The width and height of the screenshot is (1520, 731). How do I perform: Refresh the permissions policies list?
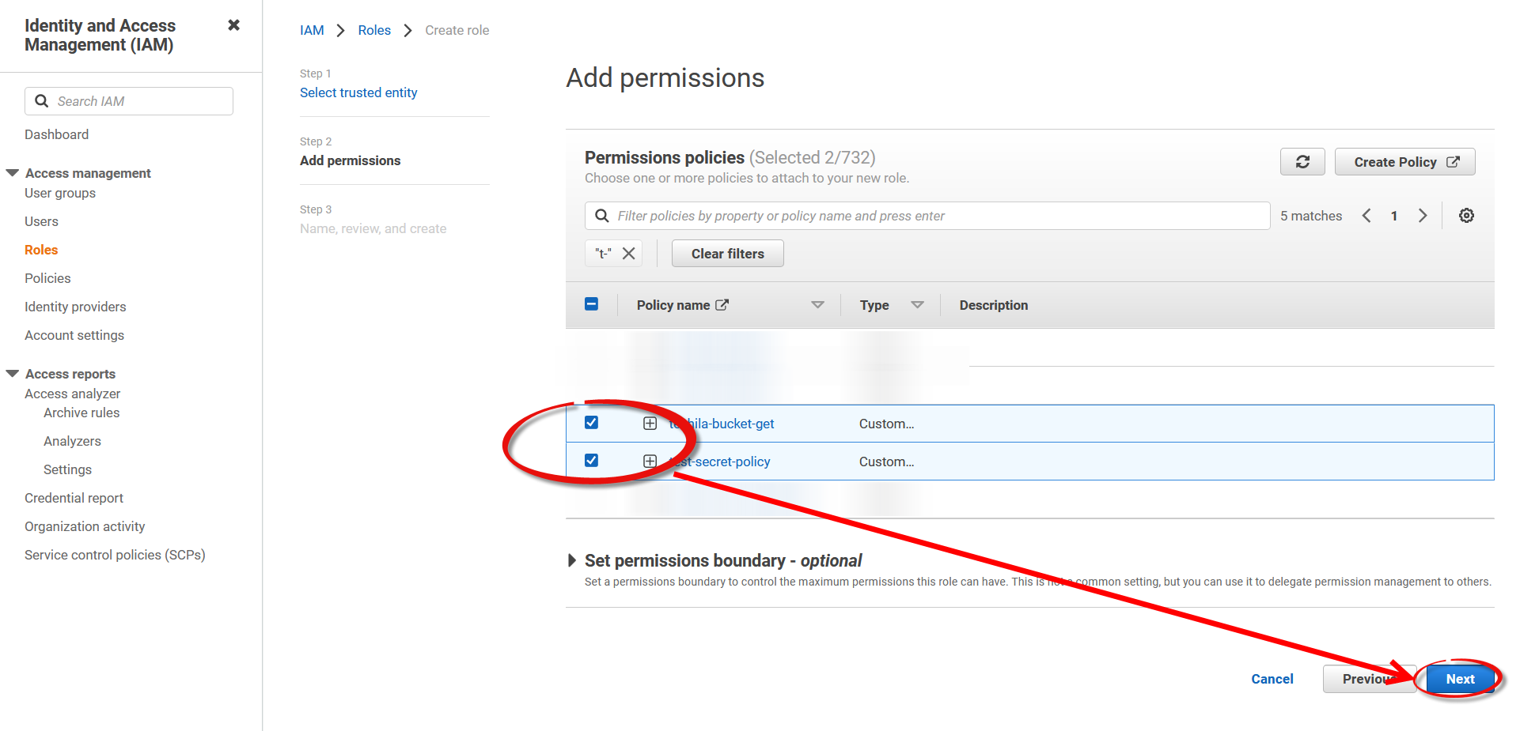coord(1302,162)
